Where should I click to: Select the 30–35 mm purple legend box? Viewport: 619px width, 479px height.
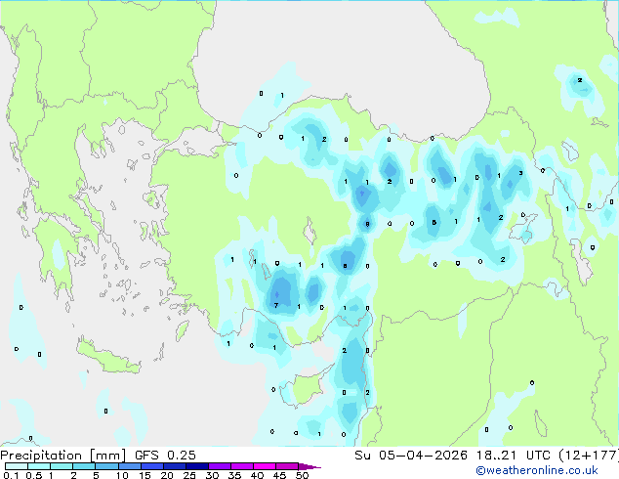click(x=219, y=466)
